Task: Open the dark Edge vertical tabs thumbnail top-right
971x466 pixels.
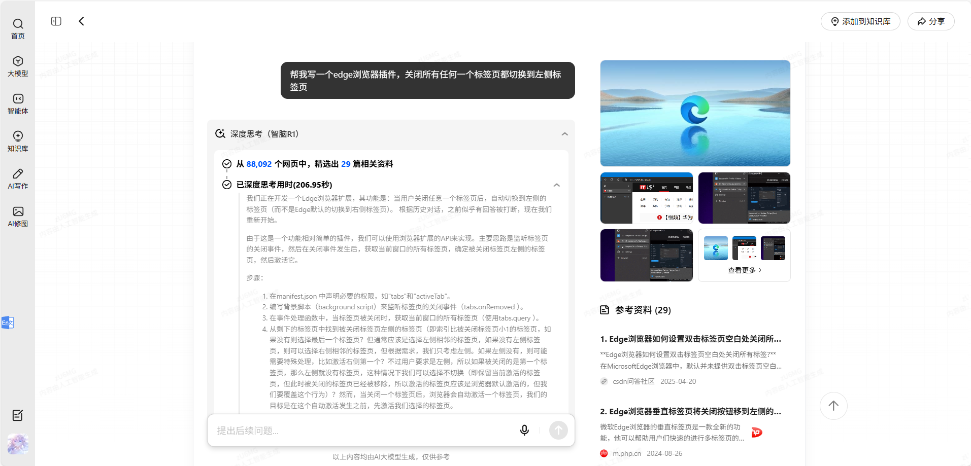Action: [x=744, y=198]
